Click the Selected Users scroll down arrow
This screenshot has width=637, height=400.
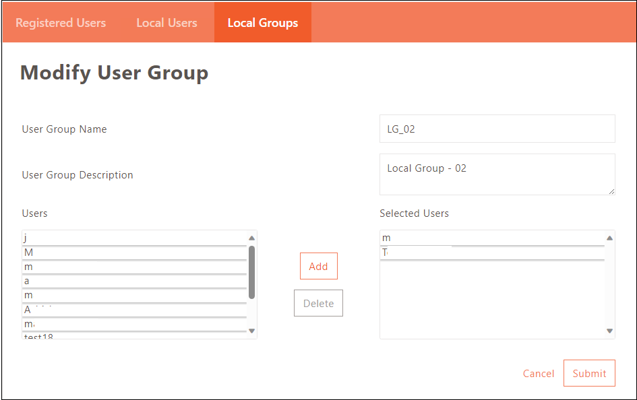(x=609, y=331)
